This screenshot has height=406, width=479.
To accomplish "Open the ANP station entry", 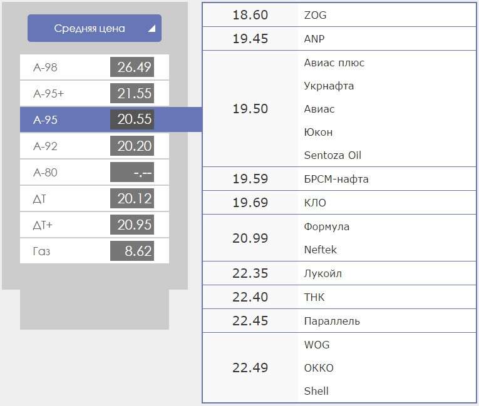I will (x=314, y=39).
